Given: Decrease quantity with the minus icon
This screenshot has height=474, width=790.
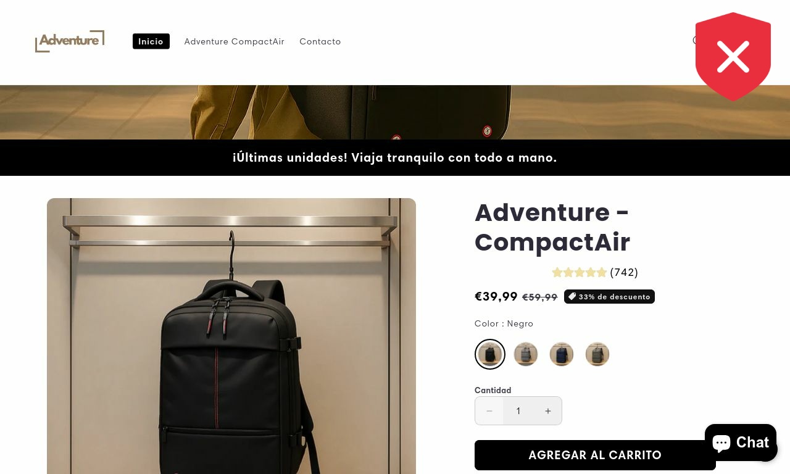Looking at the screenshot, I should tap(489, 411).
